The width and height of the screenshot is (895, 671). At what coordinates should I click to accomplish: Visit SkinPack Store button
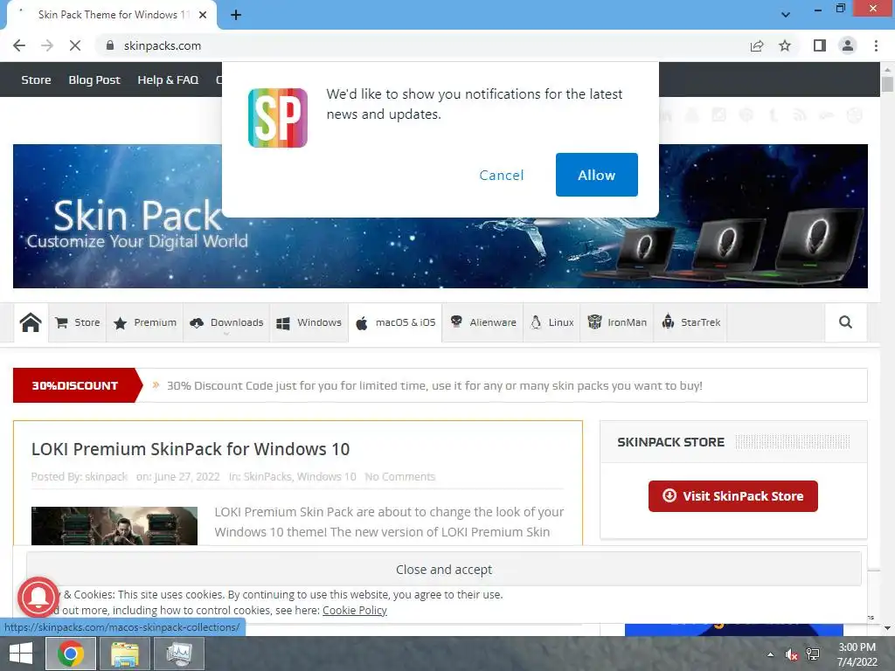point(733,496)
